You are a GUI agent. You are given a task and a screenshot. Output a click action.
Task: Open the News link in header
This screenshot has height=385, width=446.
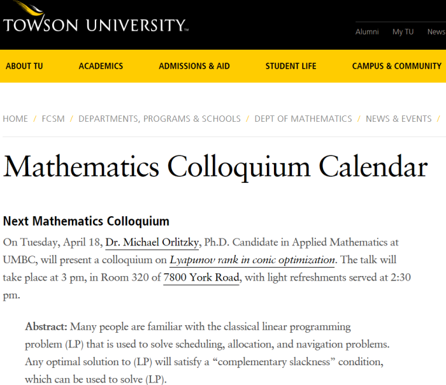click(x=436, y=32)
